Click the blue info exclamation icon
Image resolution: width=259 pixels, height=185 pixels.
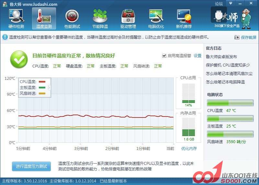coord(5,37)
